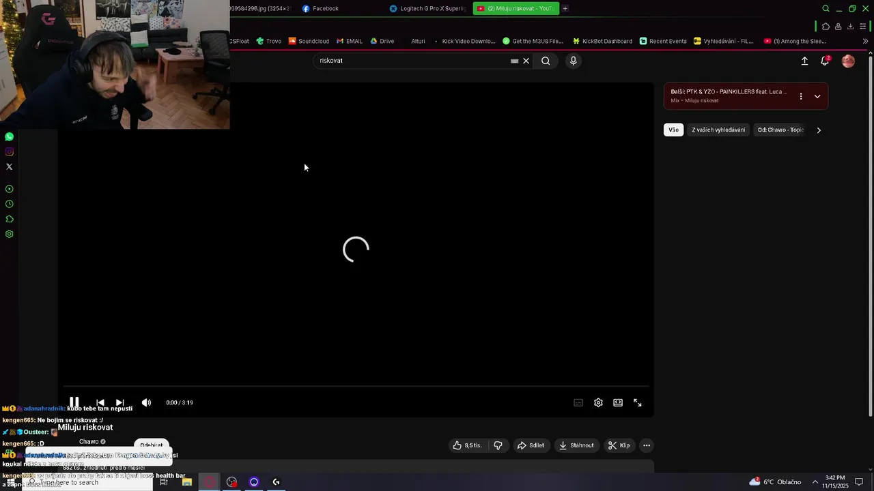The image size is (874, 491).
Task: Open browser tab search magnifier
Action: [826, 8]
